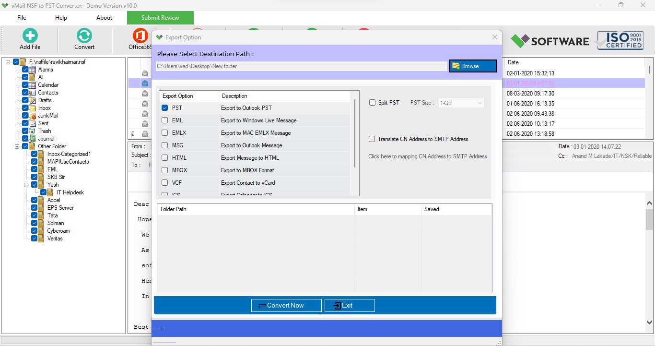Click the Export Option dialog logo icon
Image resolution: width=655 pixels, height=346 pixels.
point(160,37)
